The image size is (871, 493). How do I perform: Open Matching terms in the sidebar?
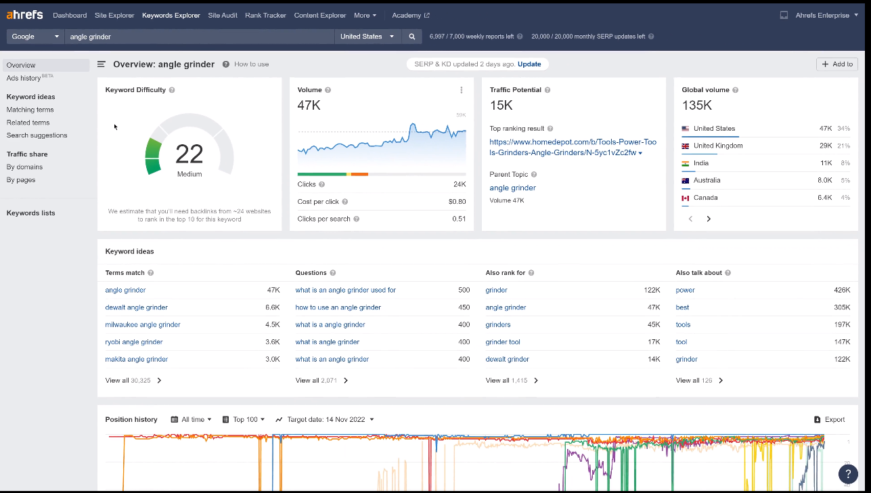pos(30,110)
